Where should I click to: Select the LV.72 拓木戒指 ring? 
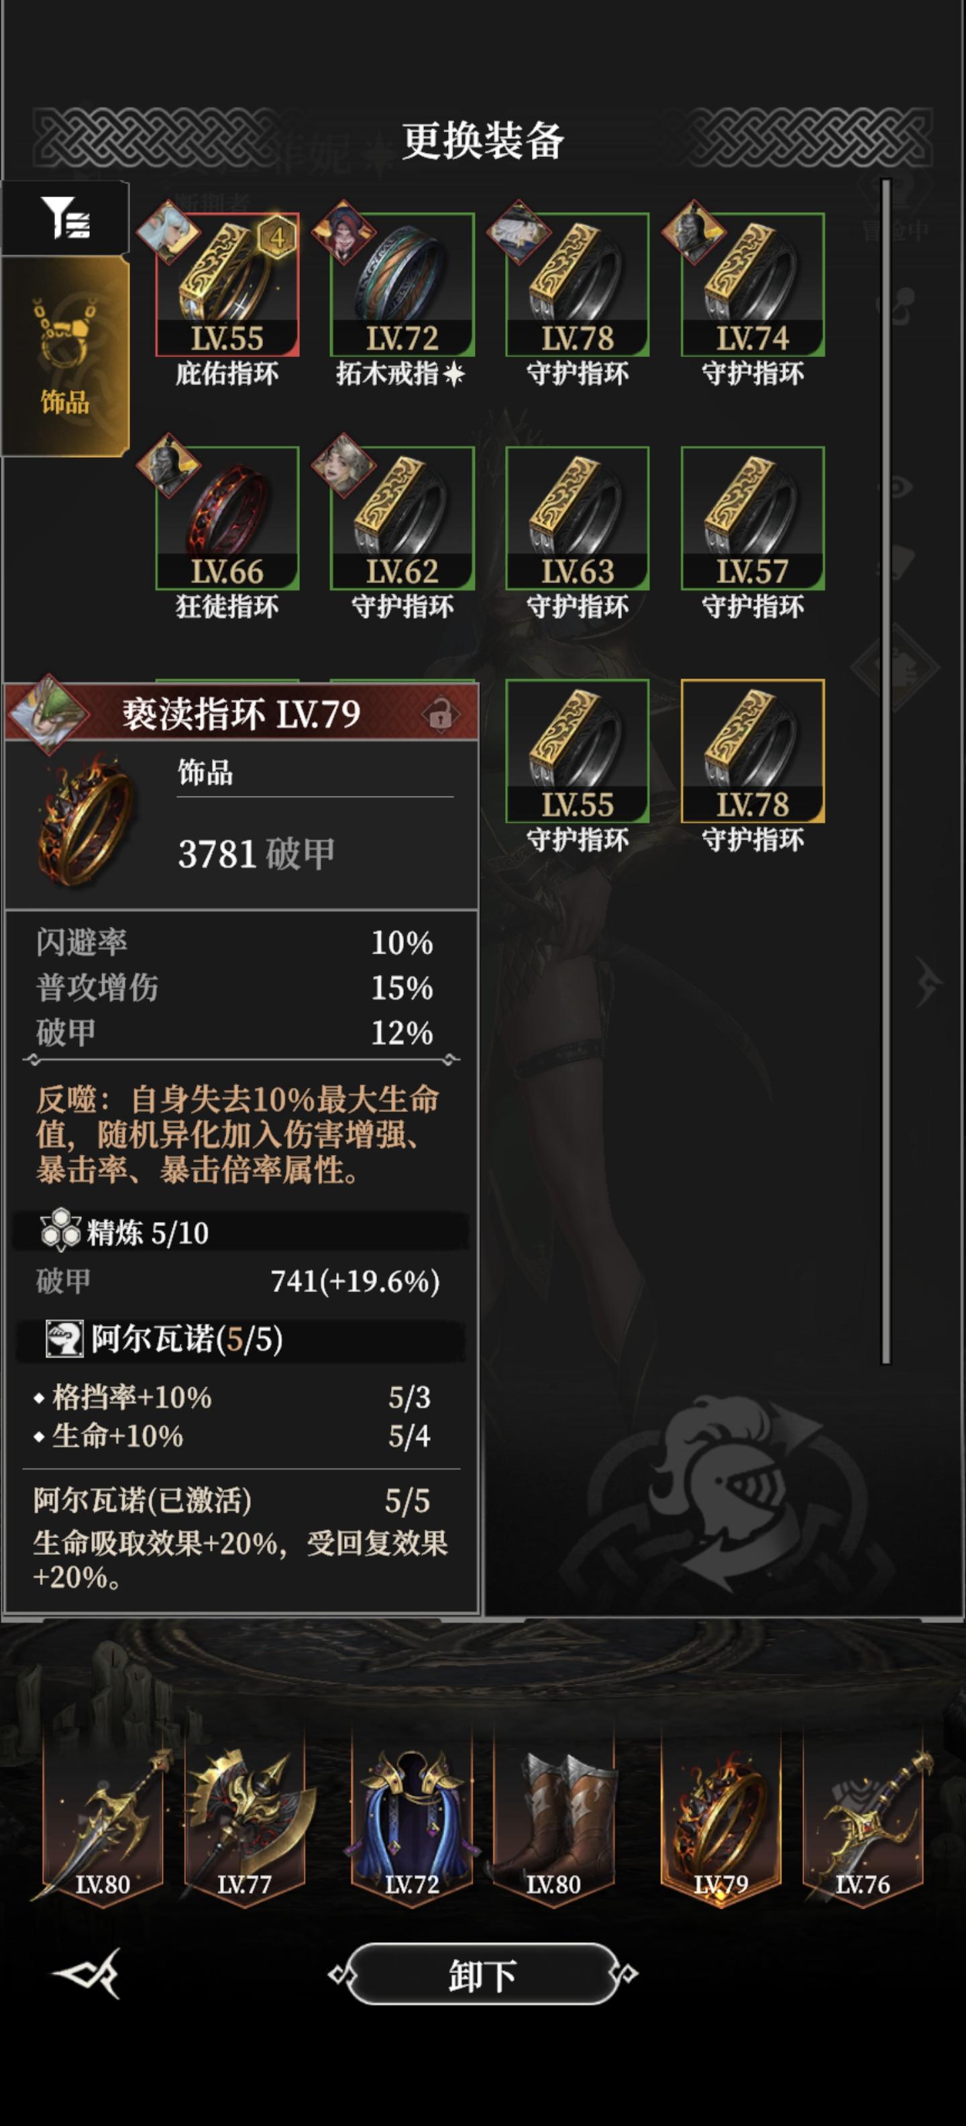point(402,285)
